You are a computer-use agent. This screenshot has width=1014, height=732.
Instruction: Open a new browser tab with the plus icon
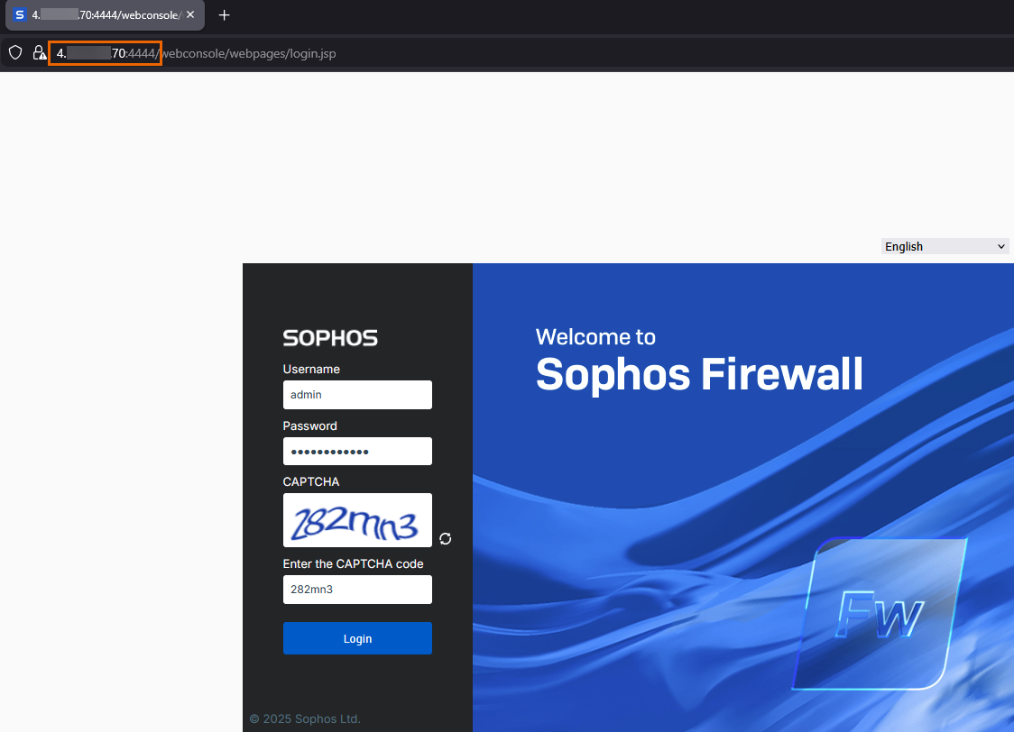pos(224,15)
